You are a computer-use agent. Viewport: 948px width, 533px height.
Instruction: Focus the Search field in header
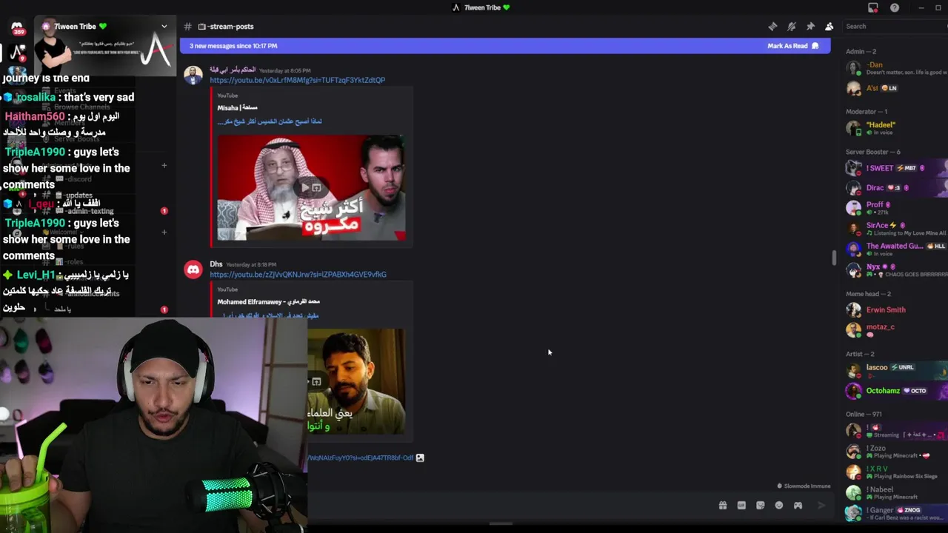coord(895,27)
